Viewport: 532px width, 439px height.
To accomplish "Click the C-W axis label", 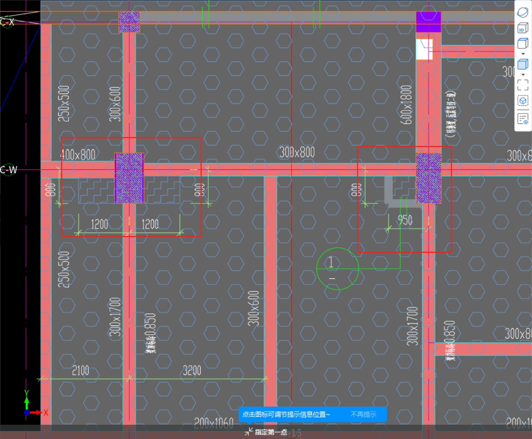I will [9, 170].
